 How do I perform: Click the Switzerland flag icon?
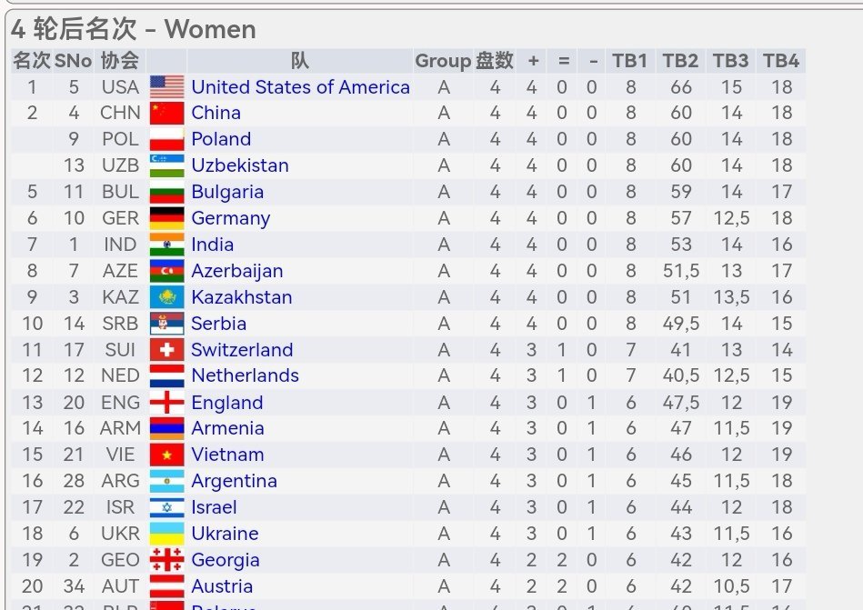click(x=166, y=350)
